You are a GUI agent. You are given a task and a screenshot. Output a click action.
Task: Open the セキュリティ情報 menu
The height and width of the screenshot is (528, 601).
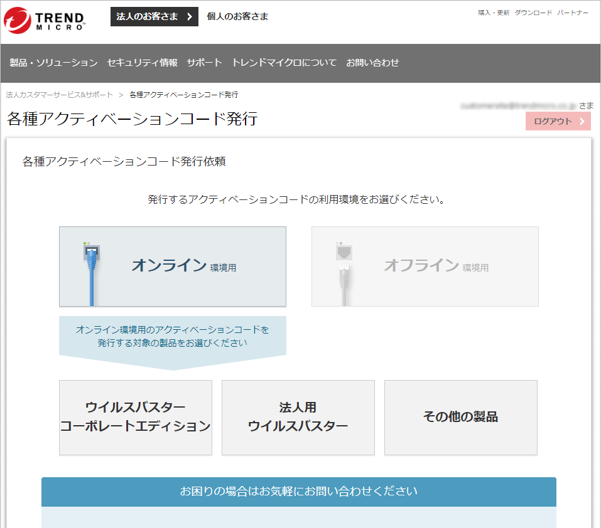[x=142, y=63]
